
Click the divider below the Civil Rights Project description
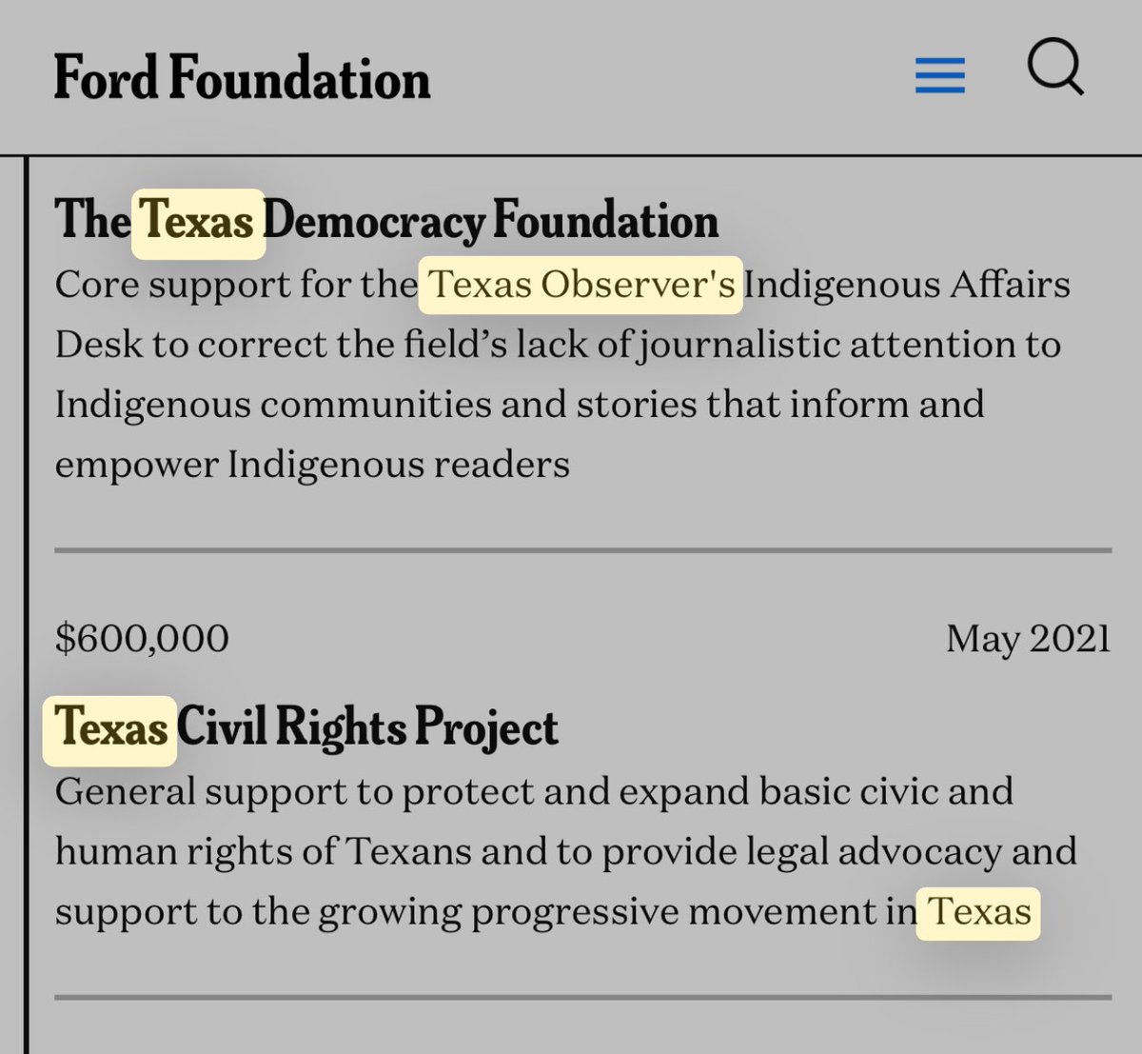pos(582,997)
